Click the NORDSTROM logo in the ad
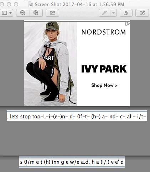 point(104,32)
